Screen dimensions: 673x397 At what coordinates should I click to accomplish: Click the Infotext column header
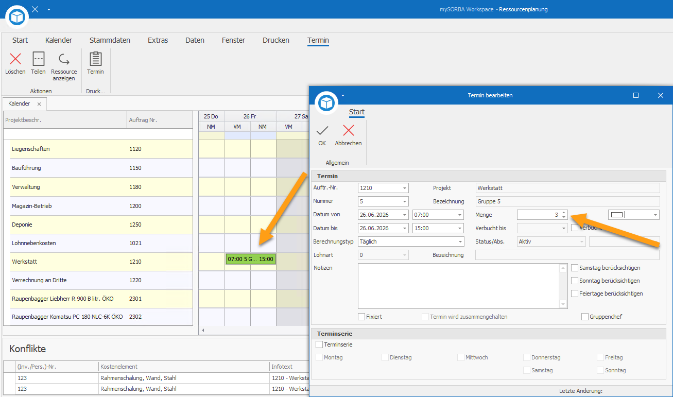[x=289, y=367]
